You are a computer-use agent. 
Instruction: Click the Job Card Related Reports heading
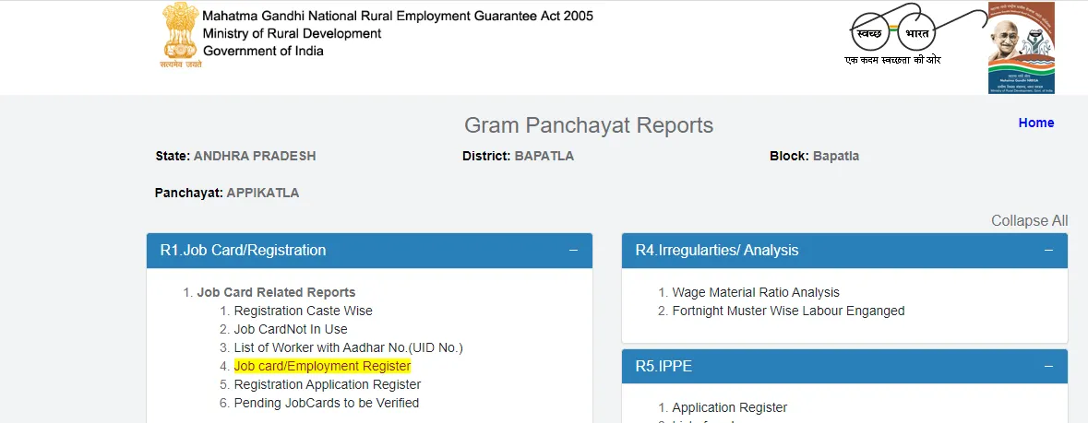click(x=276, y=293)
